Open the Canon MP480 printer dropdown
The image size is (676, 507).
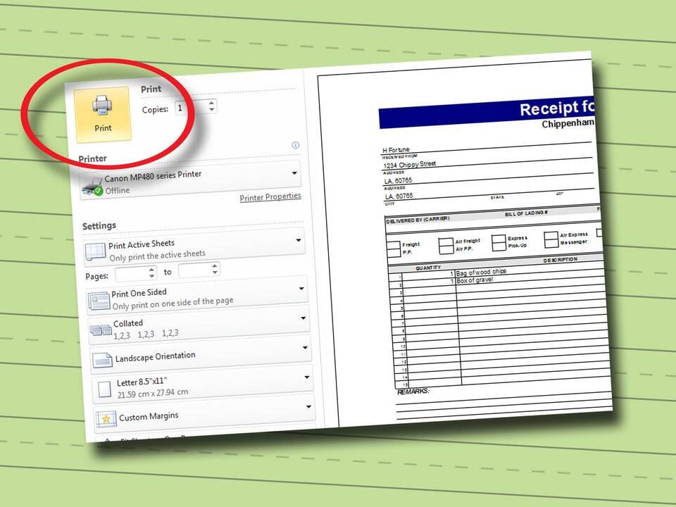tap(294, 173)
